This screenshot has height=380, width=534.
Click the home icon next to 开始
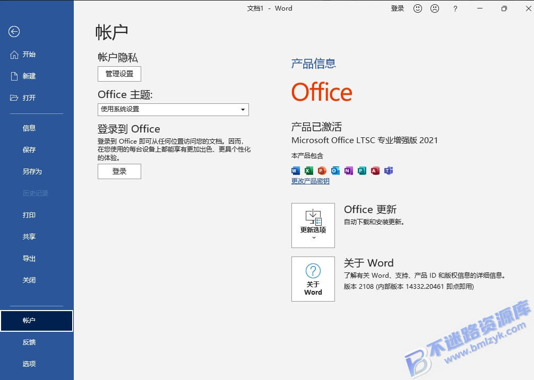[x=14, y=55]
